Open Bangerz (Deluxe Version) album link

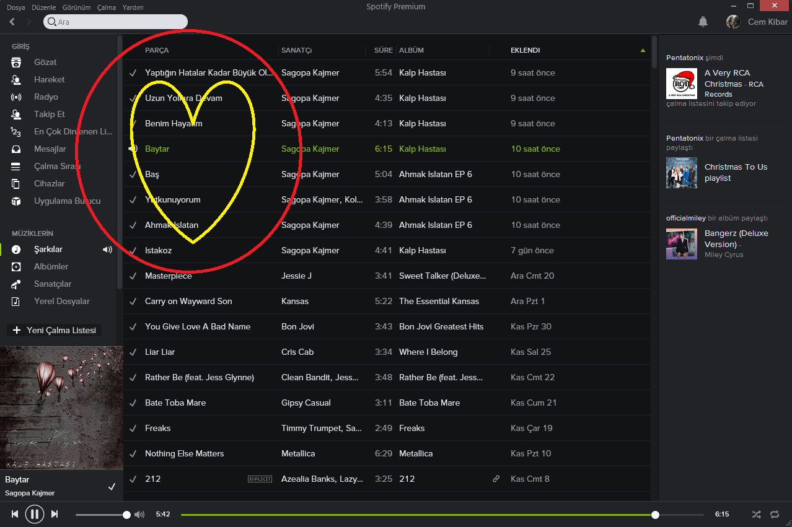click(x=736, y=239)
